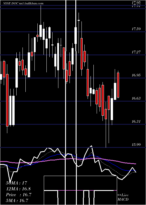Image resolution: width=146 pixels, height=205 pixels.
Task: Click the 15.99 price label
Action: tap(136, 145)
